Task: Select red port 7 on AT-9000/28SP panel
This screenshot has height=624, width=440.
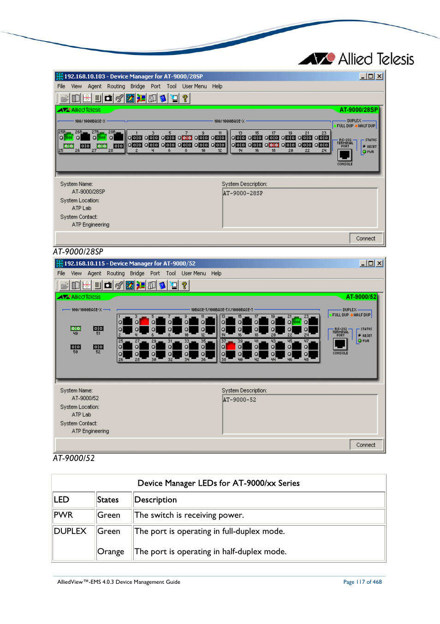Action: click(x=187, y=138)
